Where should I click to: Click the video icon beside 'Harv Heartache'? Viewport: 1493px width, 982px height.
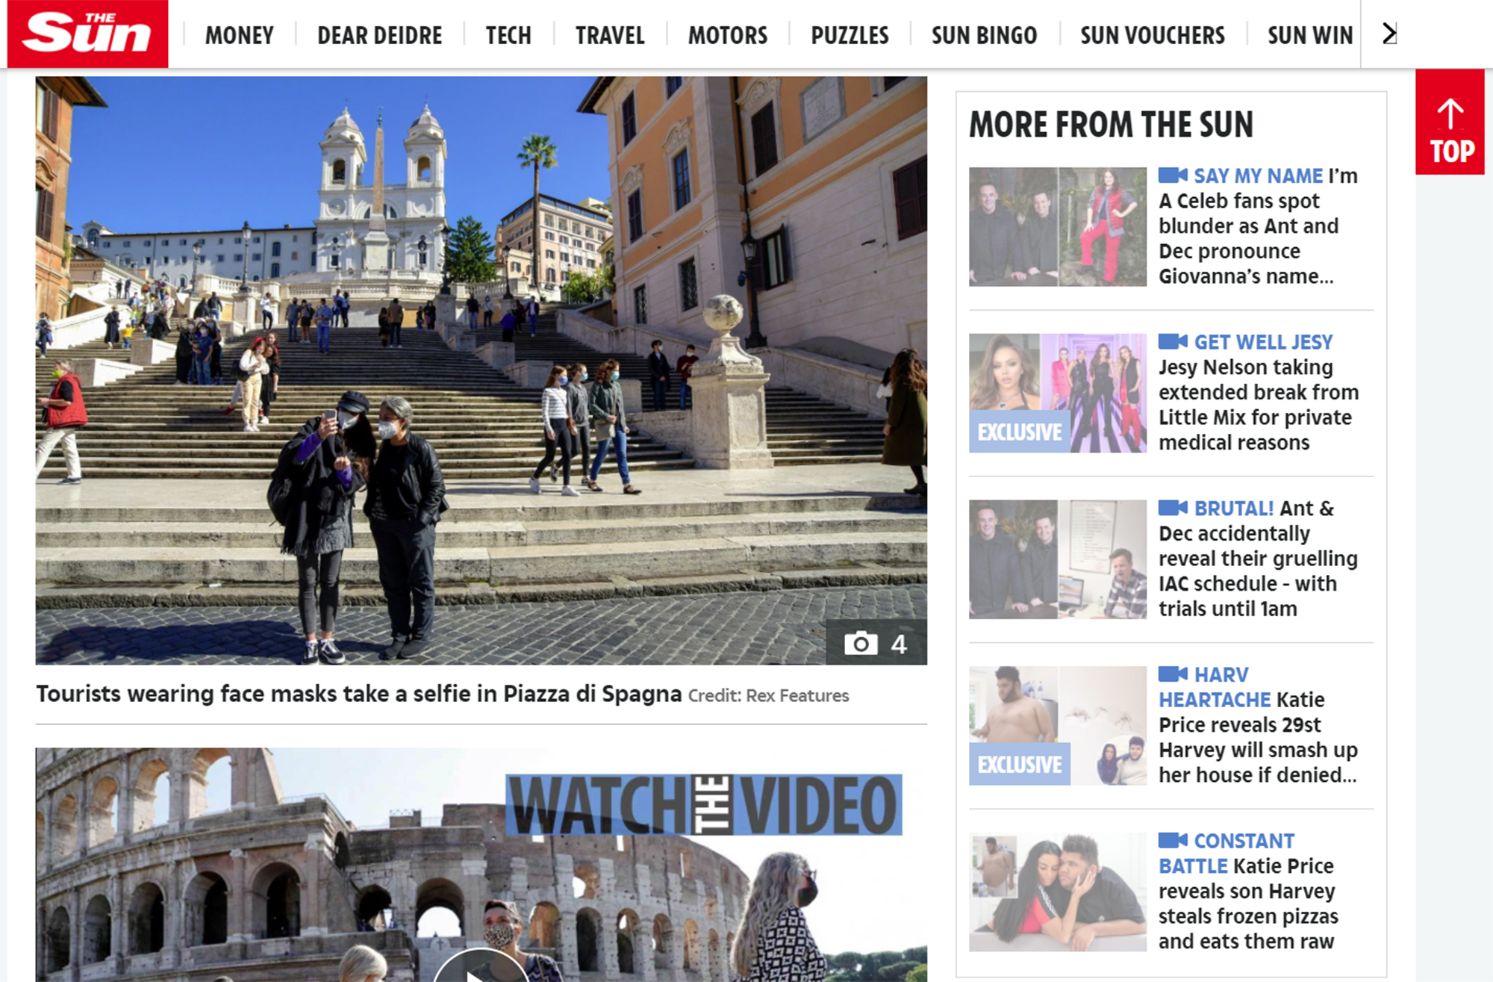pos(1173,674)
